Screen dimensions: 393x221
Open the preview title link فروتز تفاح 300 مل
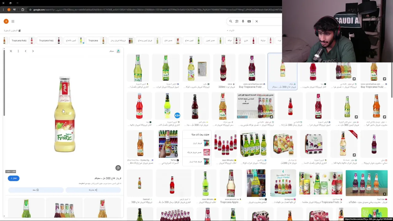click(x=108, y=178)
